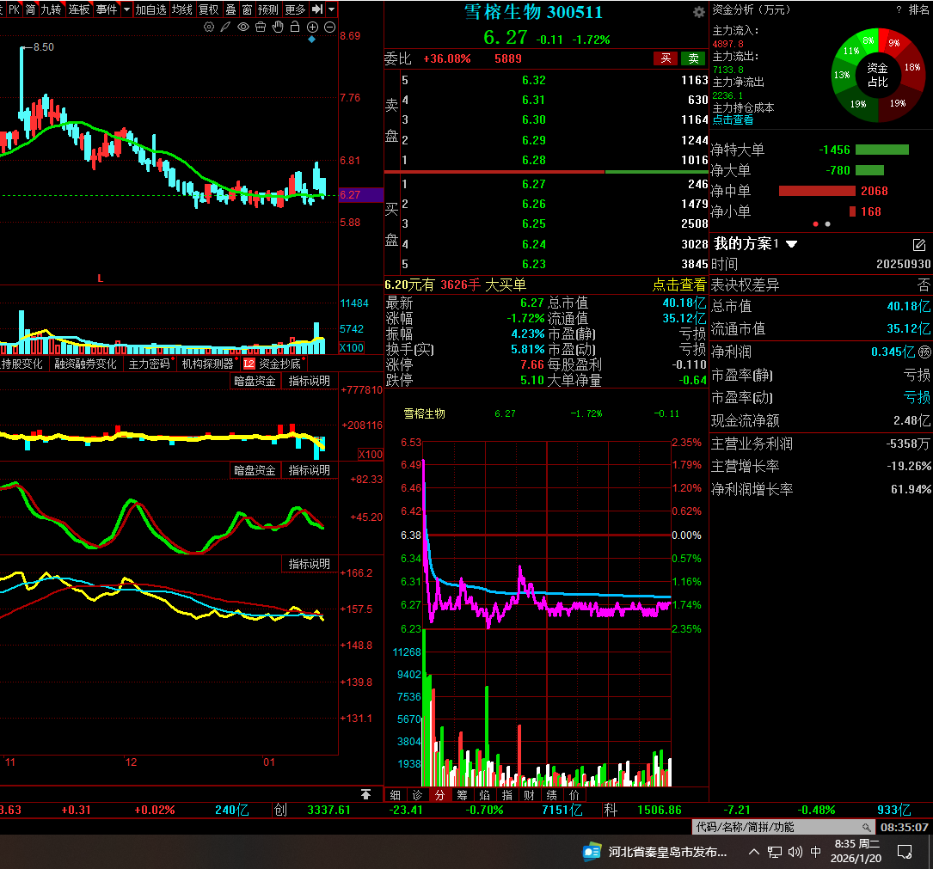Click 加自选 to add to watchlist

[x=150, y=9]
